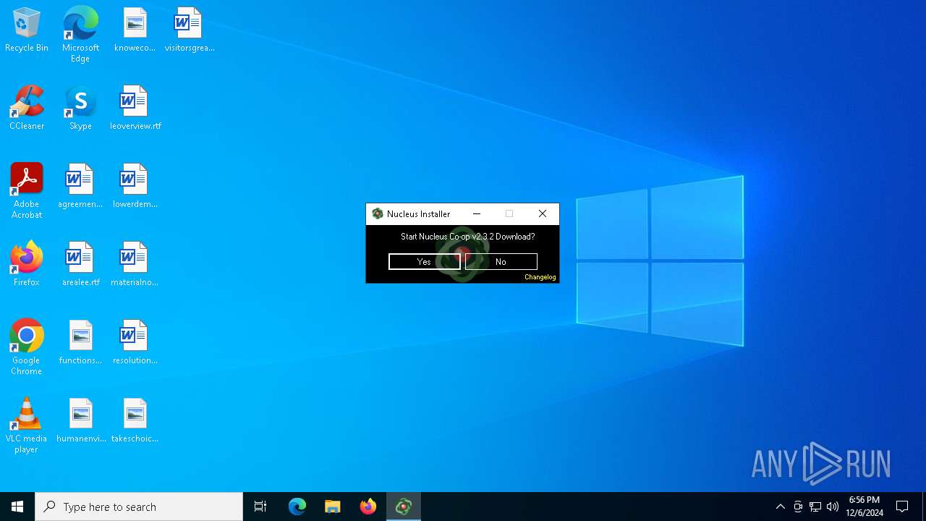Select the takeschoic image file icon
Image resolution: width=926 pixels, height=521 pixels.
coord(135,421)
